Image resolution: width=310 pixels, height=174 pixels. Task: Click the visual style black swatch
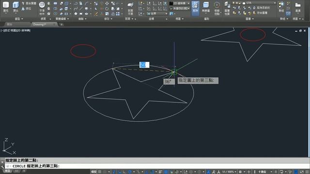coord(171,3)
